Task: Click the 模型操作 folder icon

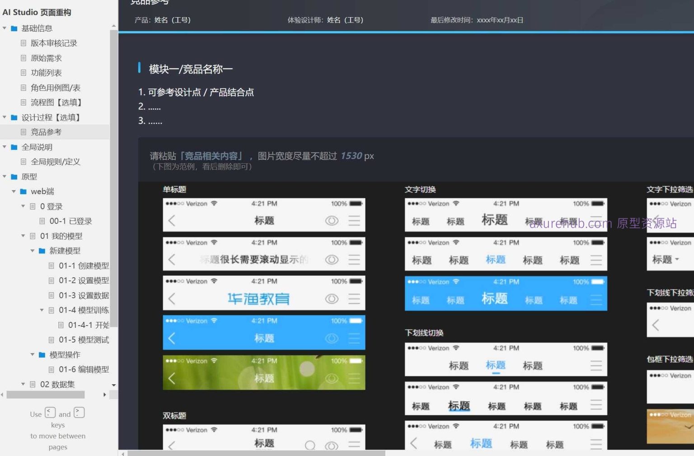Action: [41, 355]
